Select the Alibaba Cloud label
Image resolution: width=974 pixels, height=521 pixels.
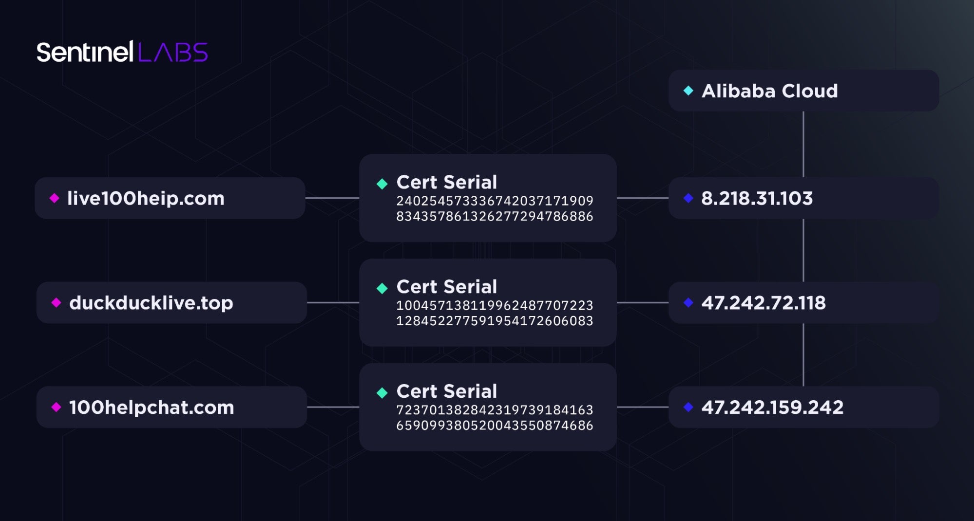point(769,91)
